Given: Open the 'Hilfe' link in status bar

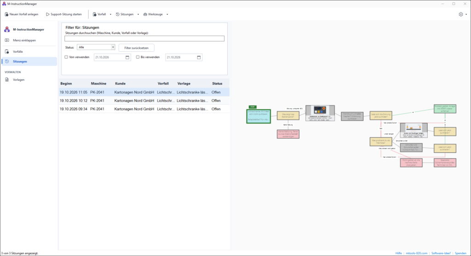Looking at the screenshot, I should (398, 253).
